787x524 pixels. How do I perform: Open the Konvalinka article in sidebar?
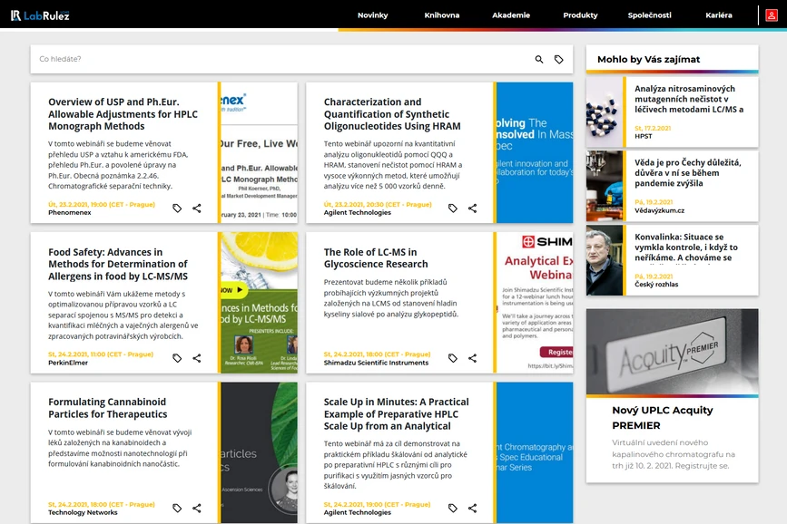[686, 247]
